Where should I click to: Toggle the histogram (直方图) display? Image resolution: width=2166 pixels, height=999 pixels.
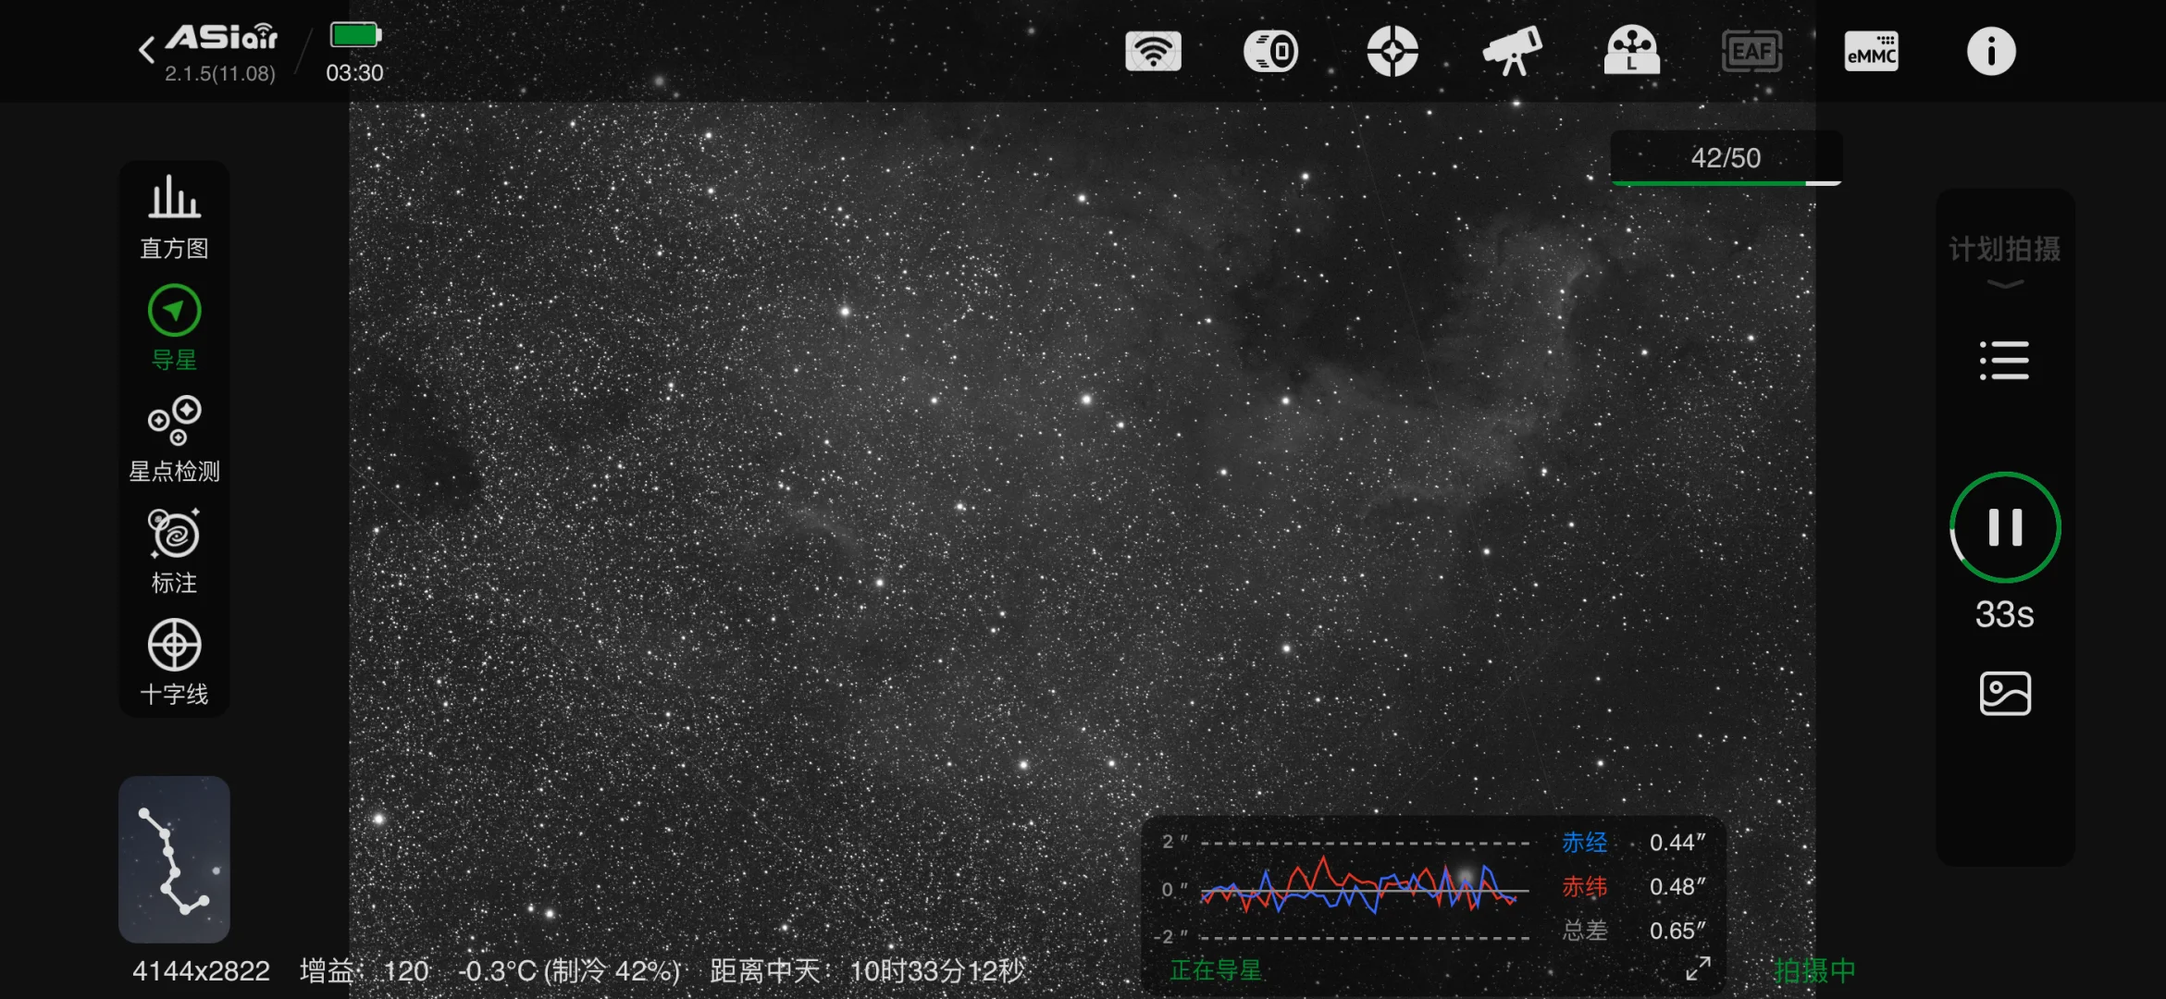point(174,216)
